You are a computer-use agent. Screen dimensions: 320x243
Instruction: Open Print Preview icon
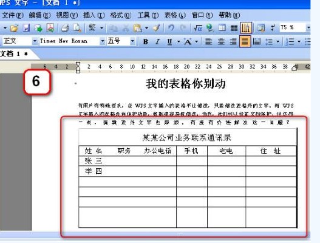[x=77, y=28]
